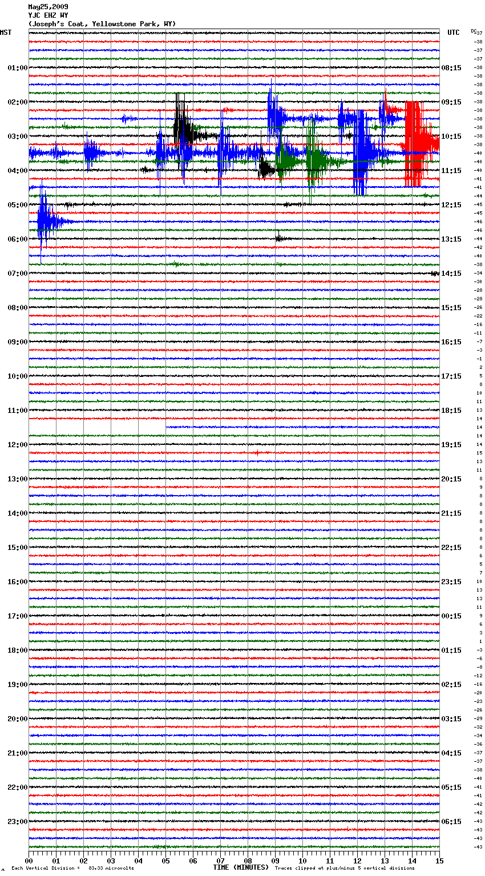Click minute 05 on the bottom time axis
Image resolution: width=485 pixels, height=876 pixels.
click(165, 861)
